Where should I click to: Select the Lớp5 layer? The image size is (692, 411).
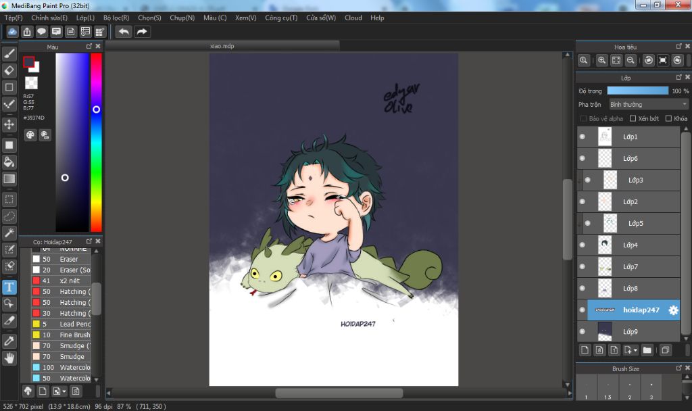tap(634, 223)
